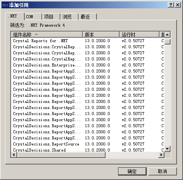Switch to the .NET tab
This screenshot has height=180, width=183.
(14, 16)
